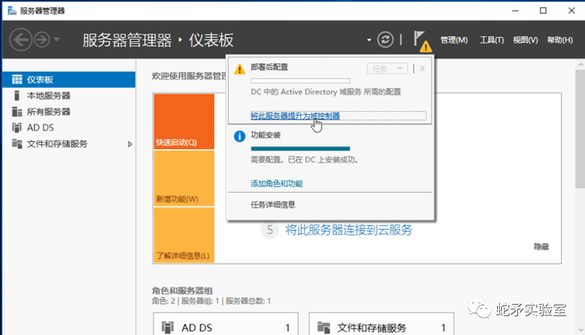Click the 功能安装 progress bar

pyautogui.click(x=300, y=148)
